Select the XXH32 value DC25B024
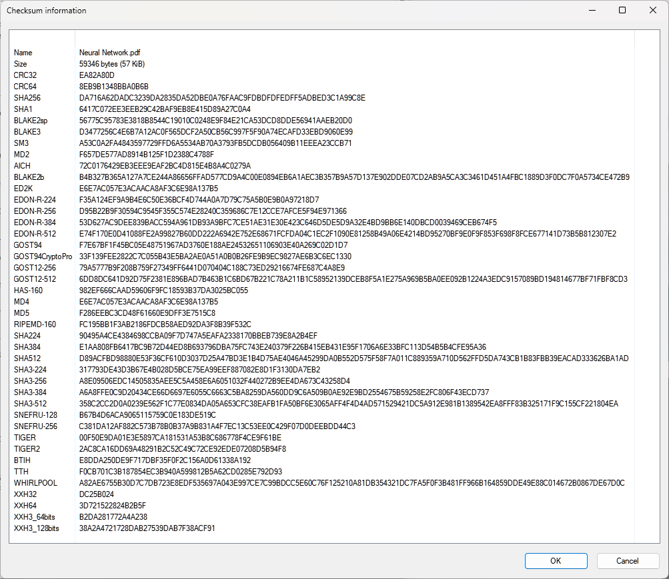669x579 pixels. 96,494
